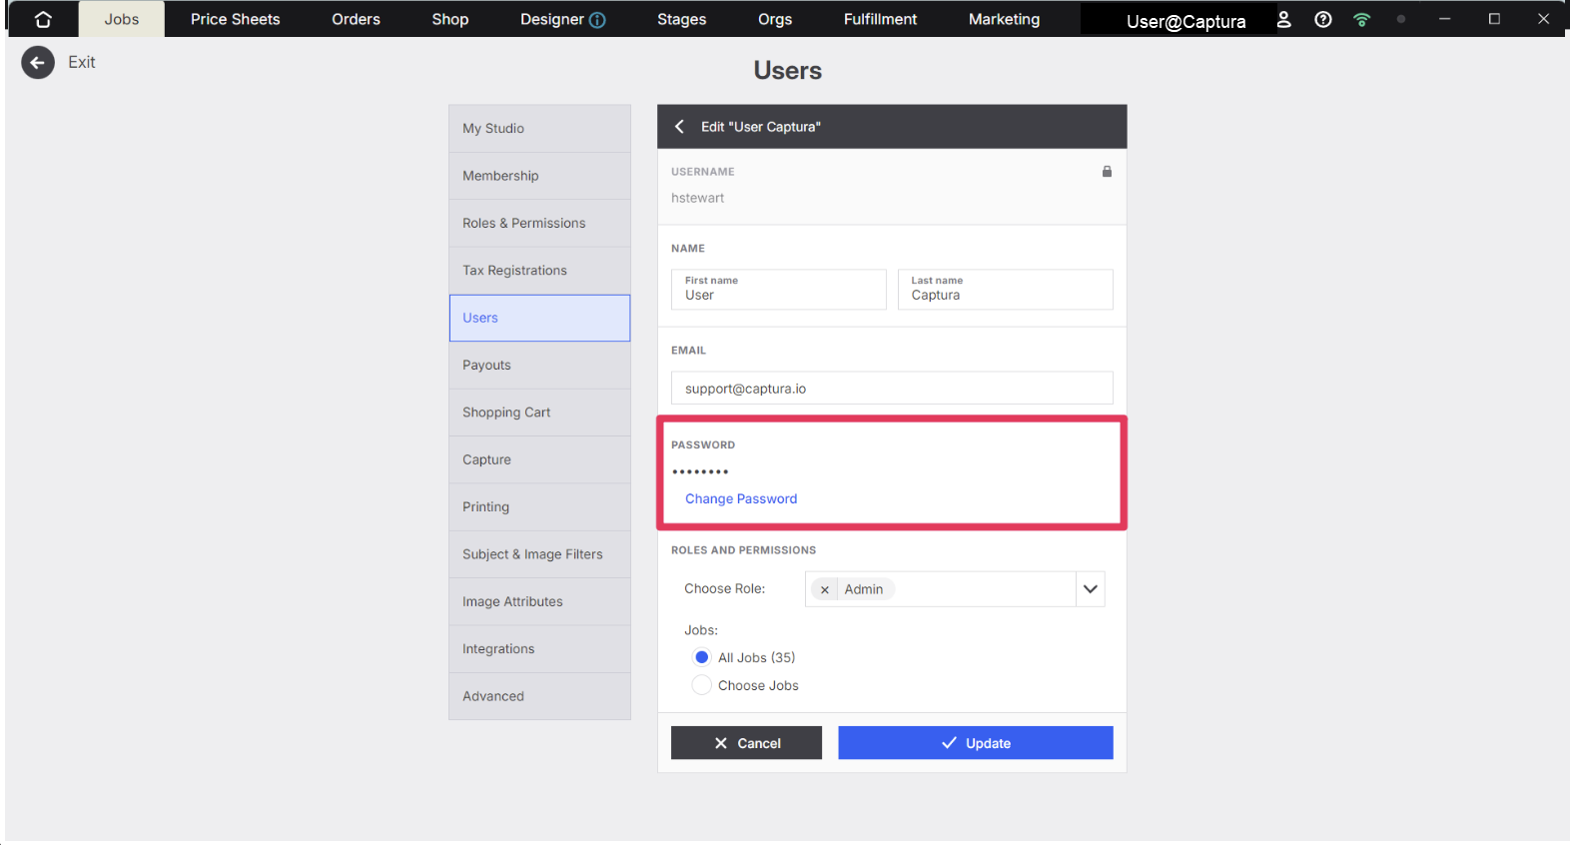The width and height of the screenshot is (1572, 845).
Task: Open the user account profile icon
Action: [1284, 19]
